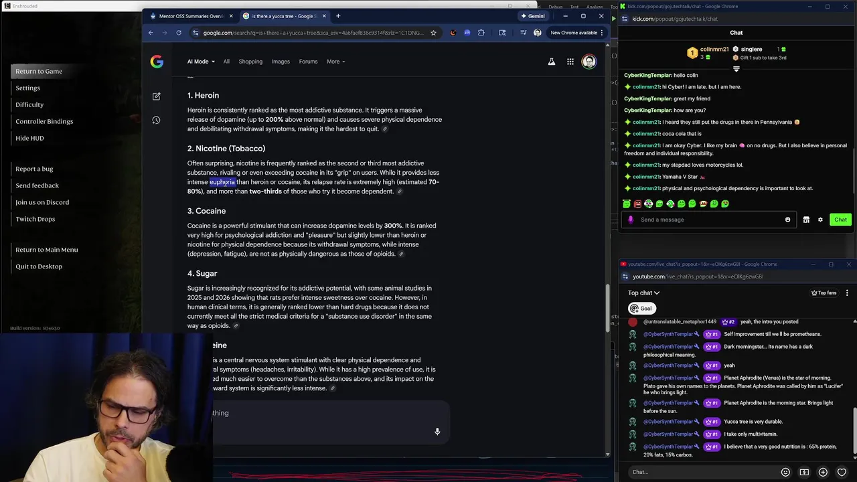Open Twitch Drops entry
The width and height of the screenshot is (857, 482).
point(35,219)
